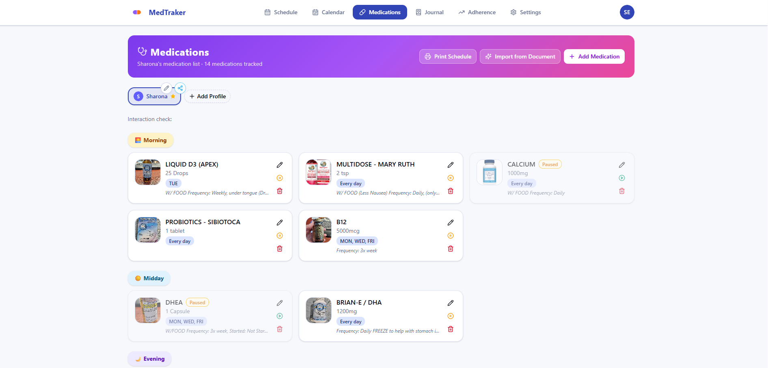The image size is (768, 368).
Task: Click the '5000mcg' dosage text
Action: pyautogui.click(x=348, y=231)
